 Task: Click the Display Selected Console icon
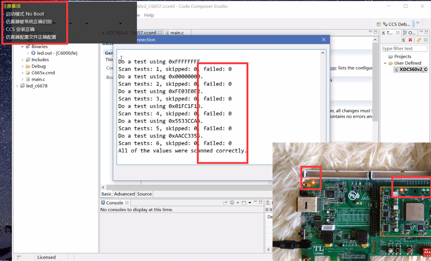tap(232, 202)
